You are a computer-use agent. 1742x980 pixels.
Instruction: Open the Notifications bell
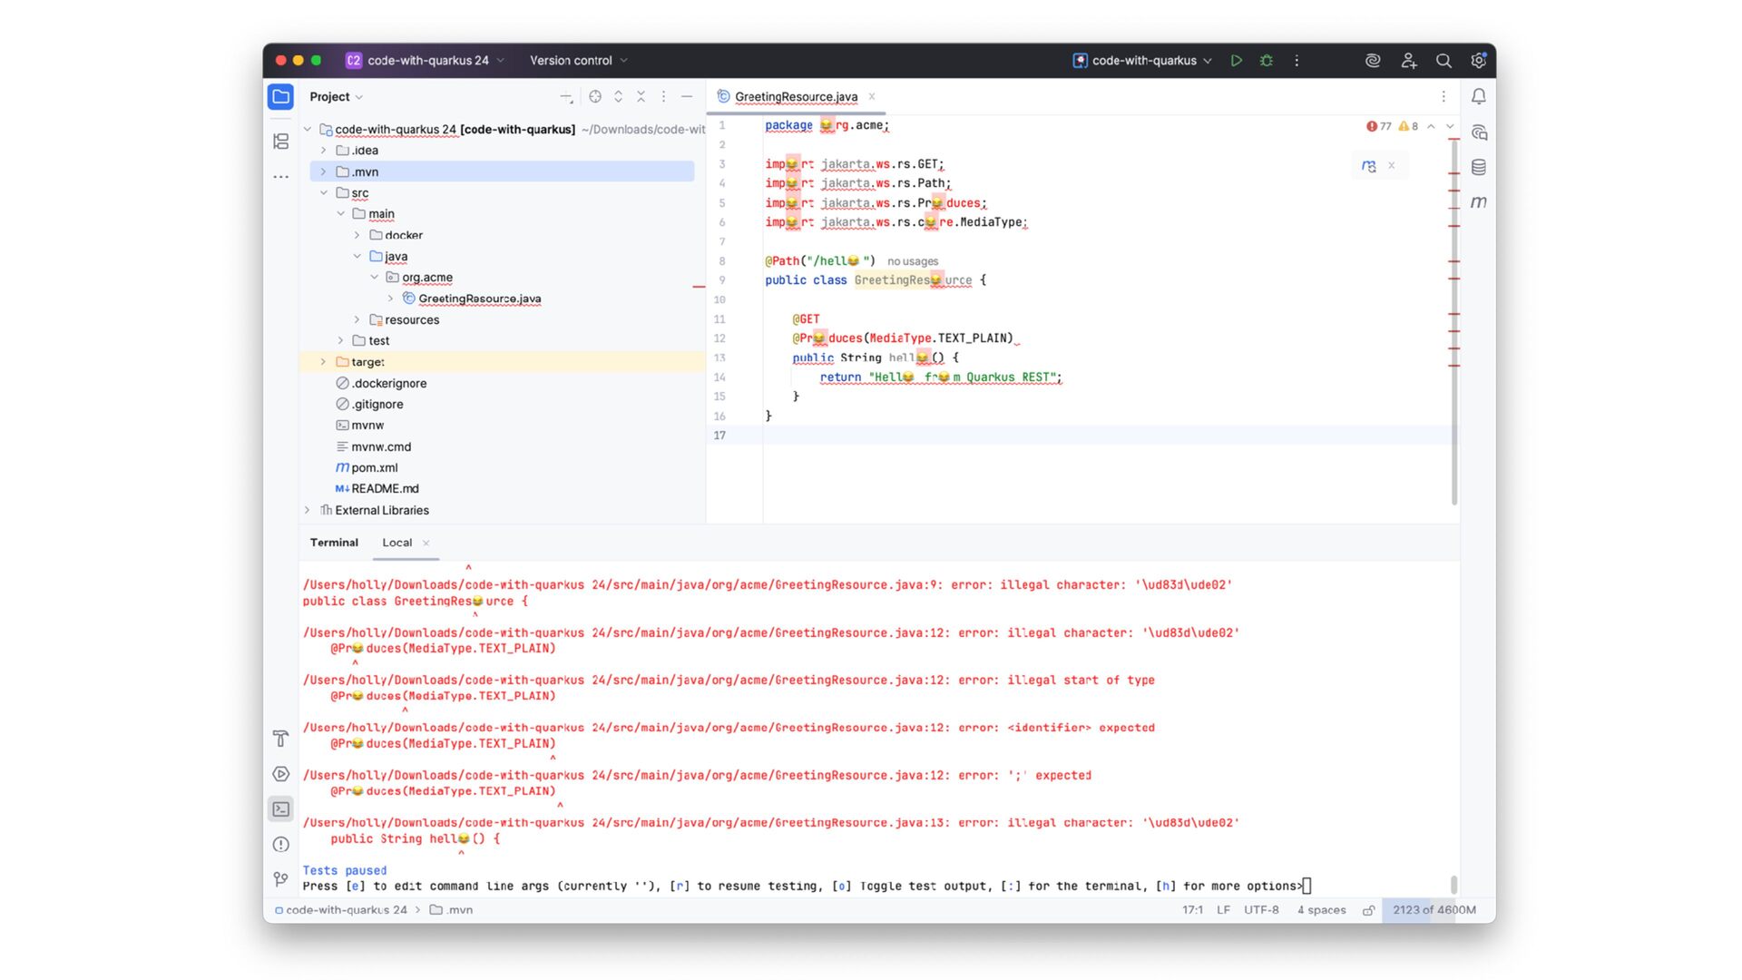(x=1479, y=96)
